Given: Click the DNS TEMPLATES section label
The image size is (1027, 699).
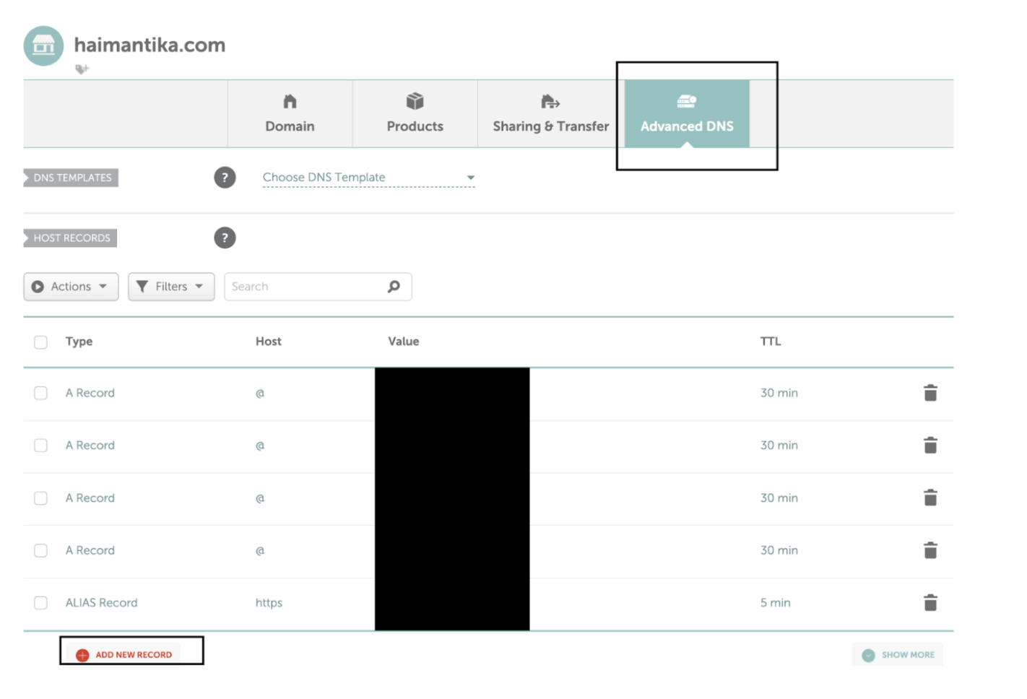Looking at the screenshot, I should click(x=71, y=178).
